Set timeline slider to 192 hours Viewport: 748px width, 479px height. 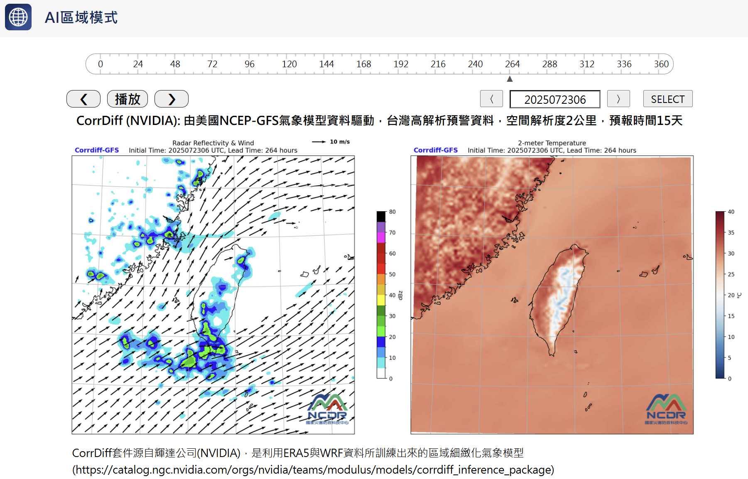(401, 64)
